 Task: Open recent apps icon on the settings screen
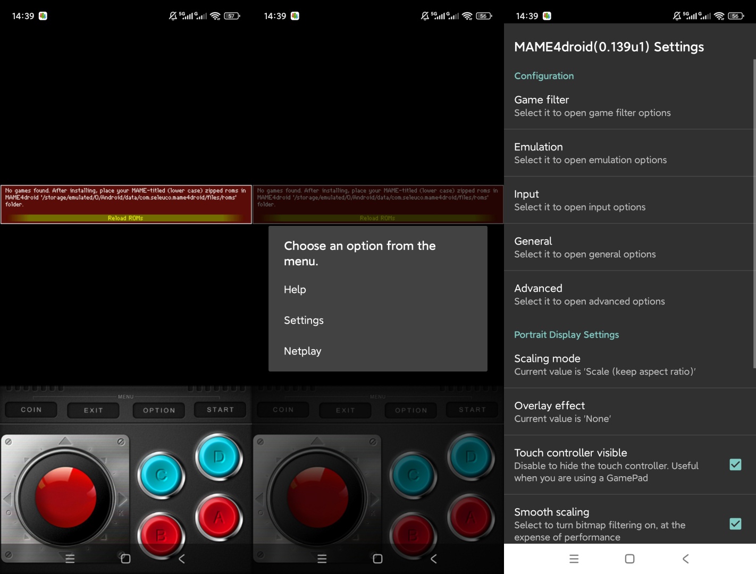[x=574, y=559]
